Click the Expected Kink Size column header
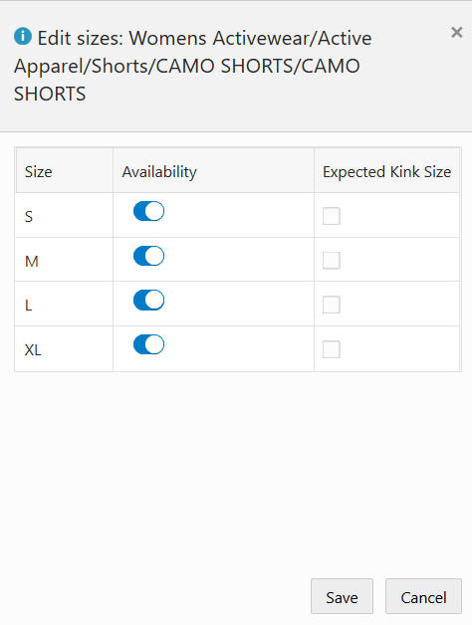472x625 pixels. pos(386,170)
